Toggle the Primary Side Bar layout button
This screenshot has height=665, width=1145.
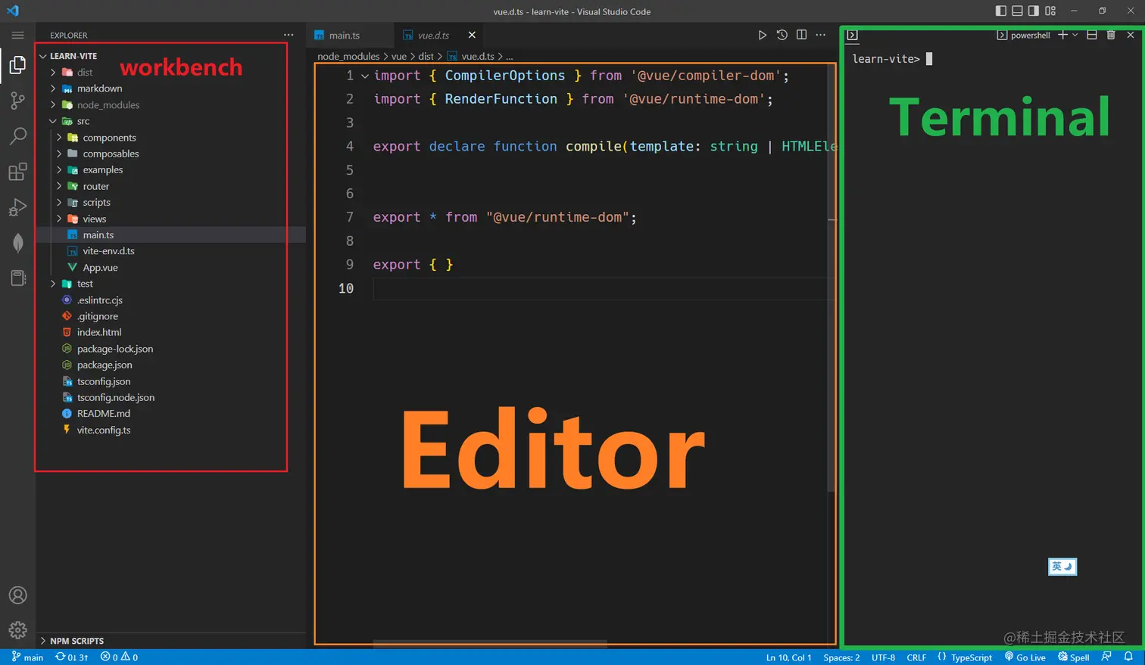[1001, 11]
